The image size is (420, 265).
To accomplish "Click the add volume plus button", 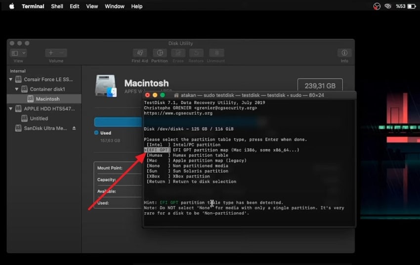I will pos(51,53).
